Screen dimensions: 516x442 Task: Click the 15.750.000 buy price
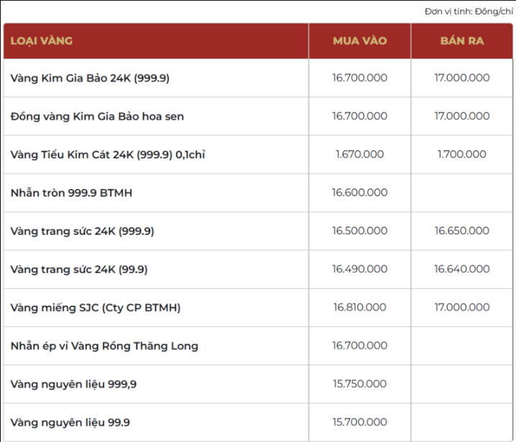pyautogui.click(x=359, y=383)
